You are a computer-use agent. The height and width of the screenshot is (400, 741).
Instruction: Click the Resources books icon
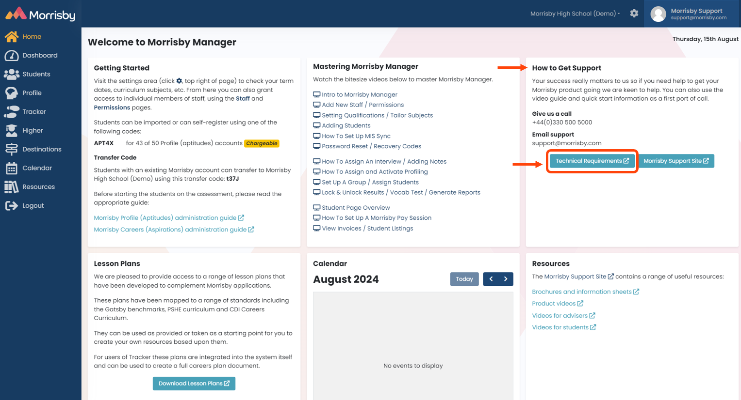[x=12, y=187]
